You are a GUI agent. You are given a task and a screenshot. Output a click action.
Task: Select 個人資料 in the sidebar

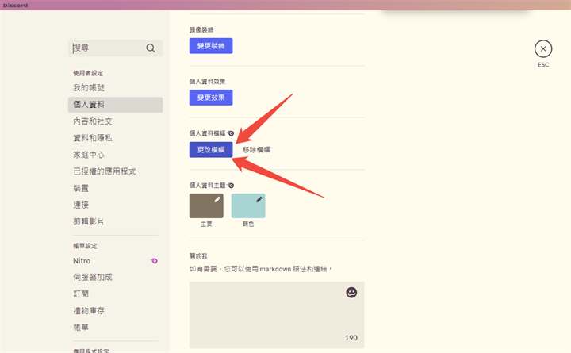coord(89,105)
